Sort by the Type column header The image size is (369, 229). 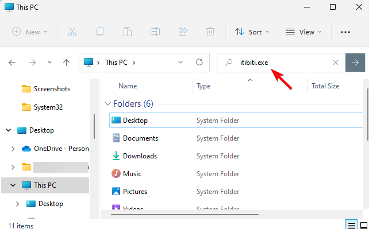(x=203, y=86)
